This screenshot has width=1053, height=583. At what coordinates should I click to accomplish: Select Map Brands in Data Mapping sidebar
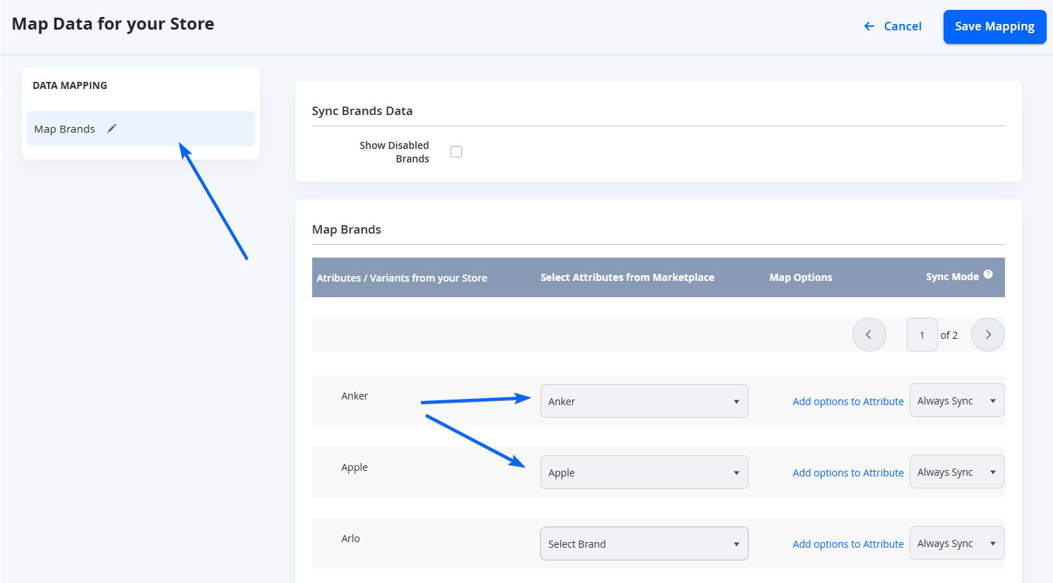tap(141, 128)
